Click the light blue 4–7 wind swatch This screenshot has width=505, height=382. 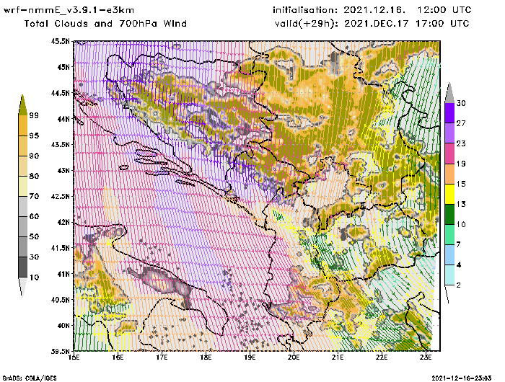(449, 255)
